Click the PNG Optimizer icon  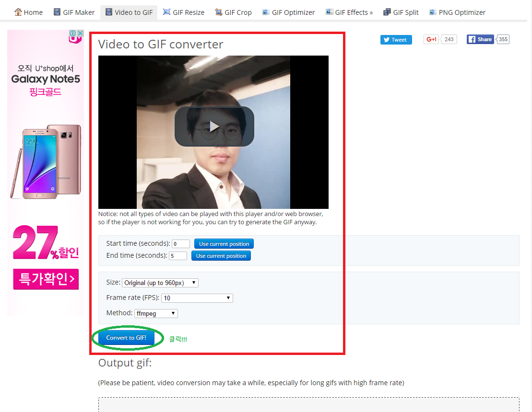(x=433, y=12)
